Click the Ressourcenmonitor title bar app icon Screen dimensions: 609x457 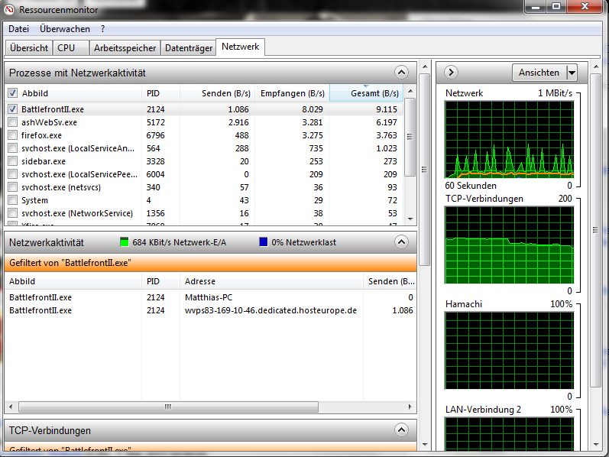[x=10, y=8]
